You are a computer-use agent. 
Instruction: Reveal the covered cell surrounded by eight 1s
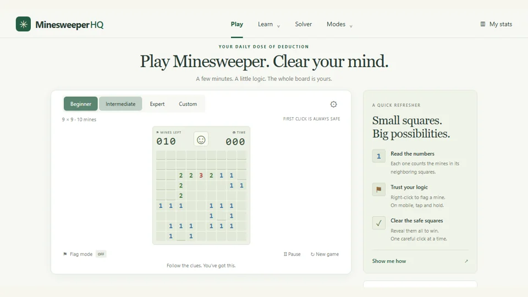(221, 216)
